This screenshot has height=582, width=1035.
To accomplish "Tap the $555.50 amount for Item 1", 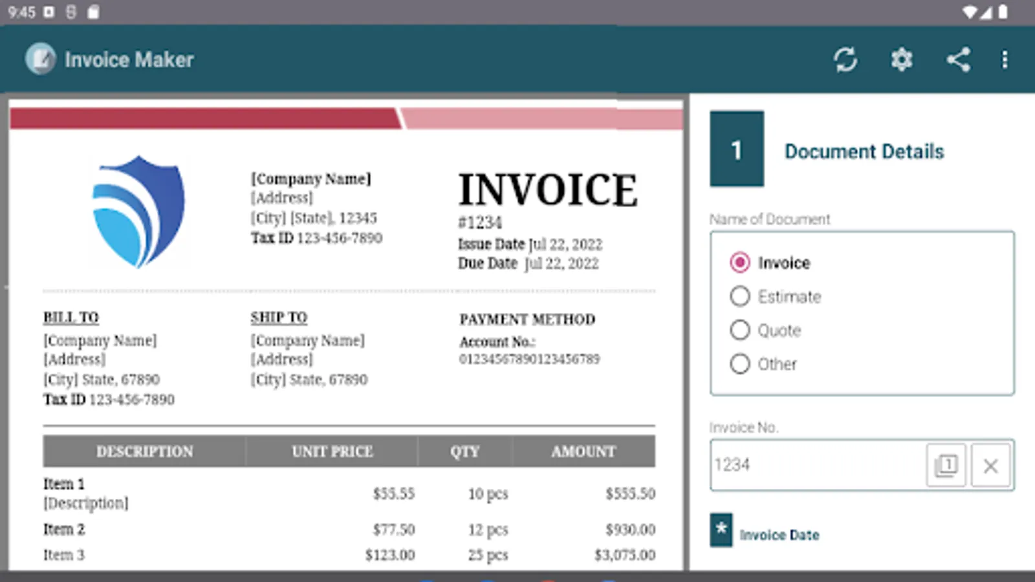I will click(630, 494).
